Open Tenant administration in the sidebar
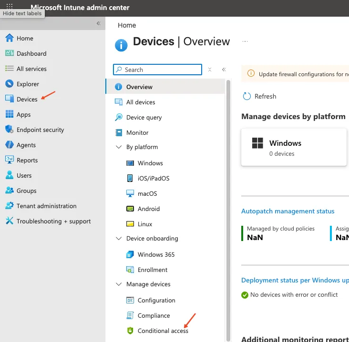Screen dimensions: 349x342 47,206
